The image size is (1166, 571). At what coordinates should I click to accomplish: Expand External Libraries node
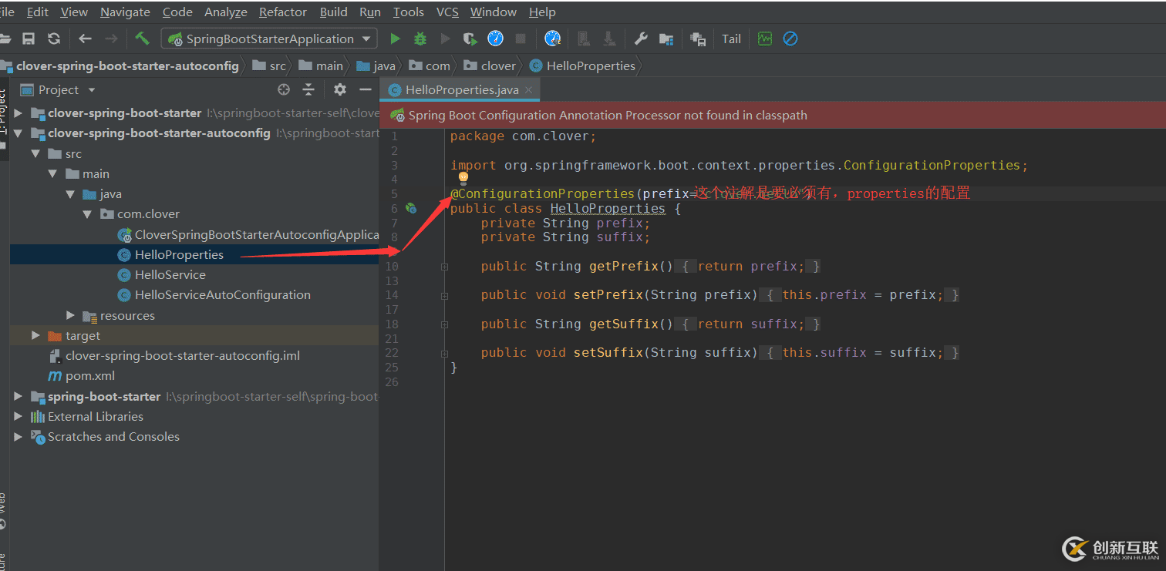click(18, 416)
